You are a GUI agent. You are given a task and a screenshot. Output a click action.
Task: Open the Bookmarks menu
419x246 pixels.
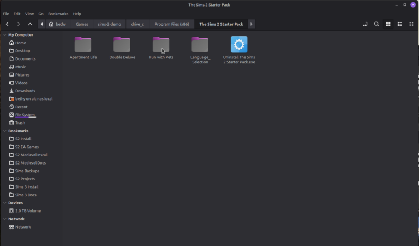pos(58,14)
